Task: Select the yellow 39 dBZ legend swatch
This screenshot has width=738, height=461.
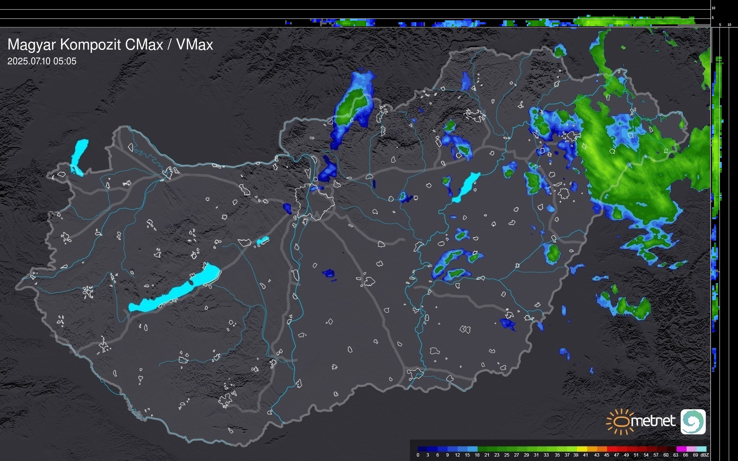Action: pyautogui.click(x=582, y=449)
